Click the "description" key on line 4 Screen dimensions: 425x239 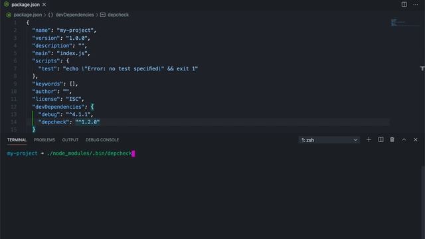coord(52,46)
